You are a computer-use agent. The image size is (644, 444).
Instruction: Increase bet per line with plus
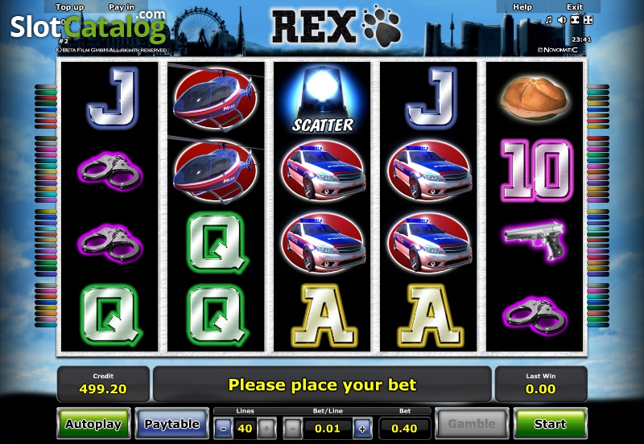pos(362,429)
